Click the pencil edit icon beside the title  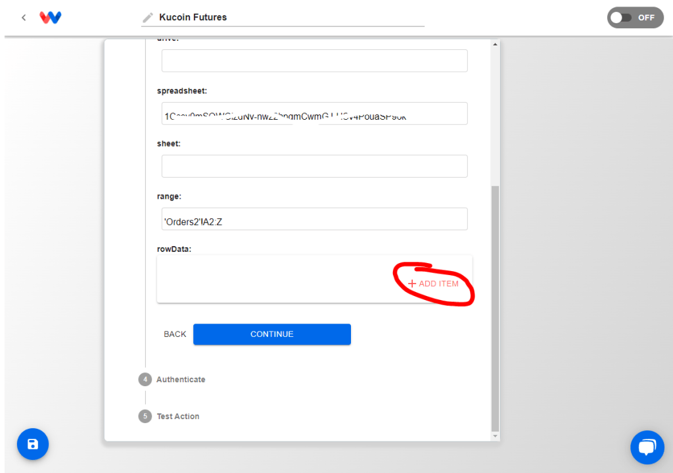tap(148, 18)
